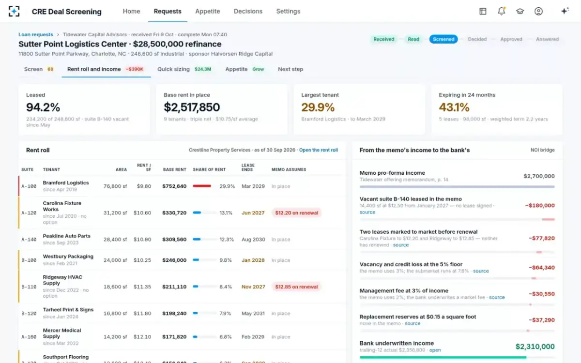The height and width of the screenshot is (363, 581).
Task: Follow the Loan requests breadcrumb link
Action: coord(36,35)
